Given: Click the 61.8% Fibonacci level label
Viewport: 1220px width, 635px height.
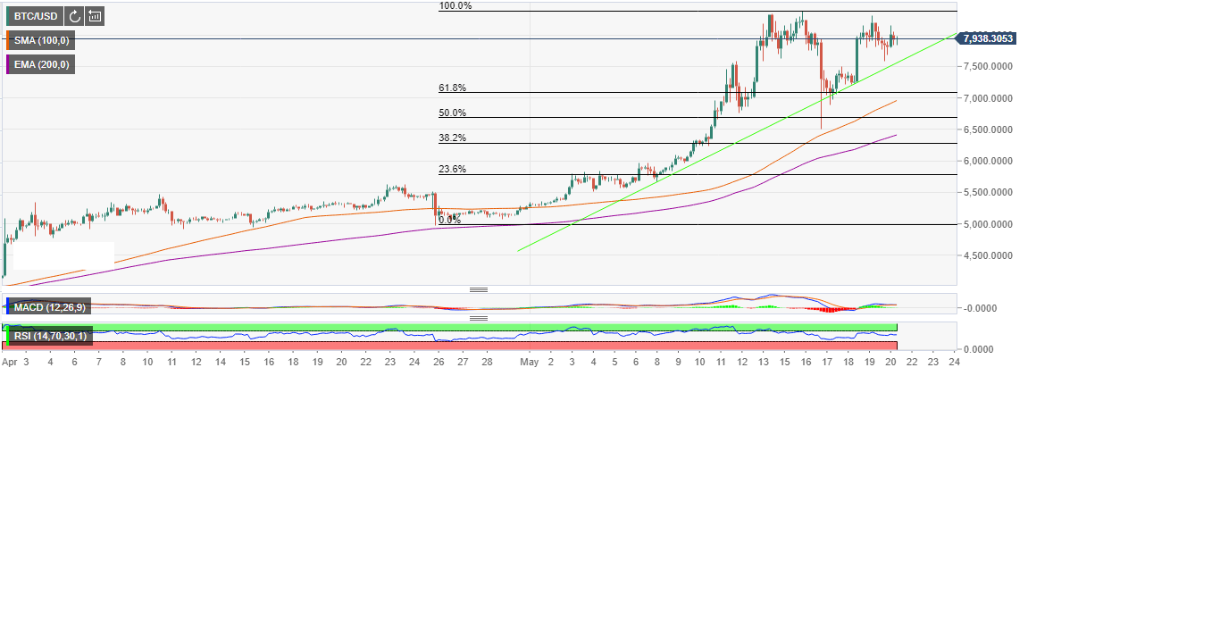Looking at the screenshot, I should pos(452,88).
